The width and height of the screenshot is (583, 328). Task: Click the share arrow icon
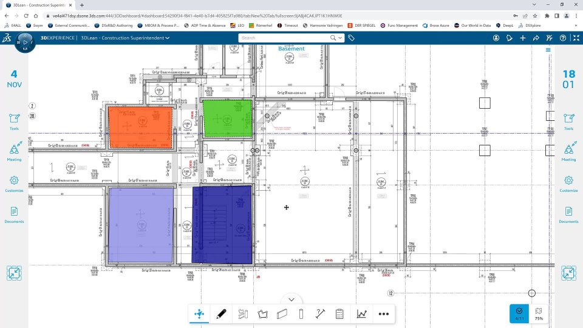point(536,38)
